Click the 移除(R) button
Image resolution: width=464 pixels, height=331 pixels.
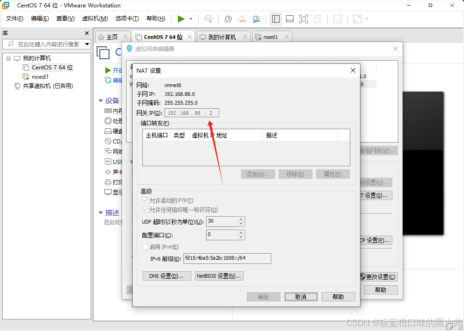pyautogui.click(x=295, y=174)
